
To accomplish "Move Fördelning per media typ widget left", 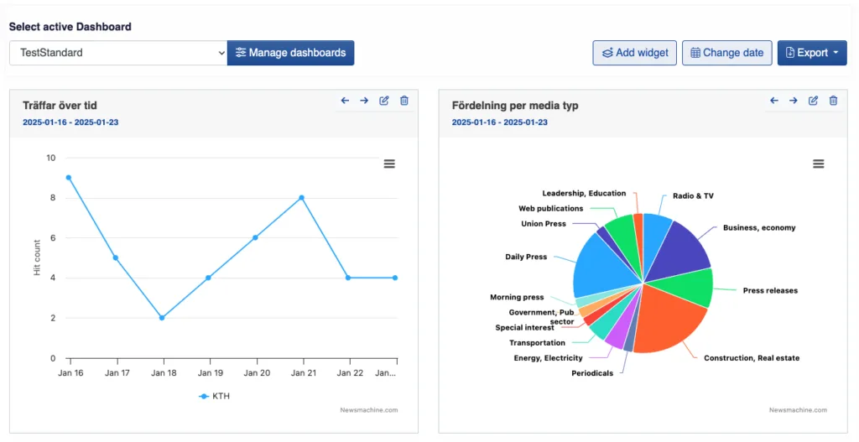I will click(774, 101).
